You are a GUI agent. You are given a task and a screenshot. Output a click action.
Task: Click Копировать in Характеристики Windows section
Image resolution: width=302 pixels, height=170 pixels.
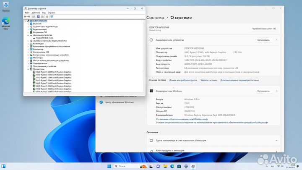[263, 91]
